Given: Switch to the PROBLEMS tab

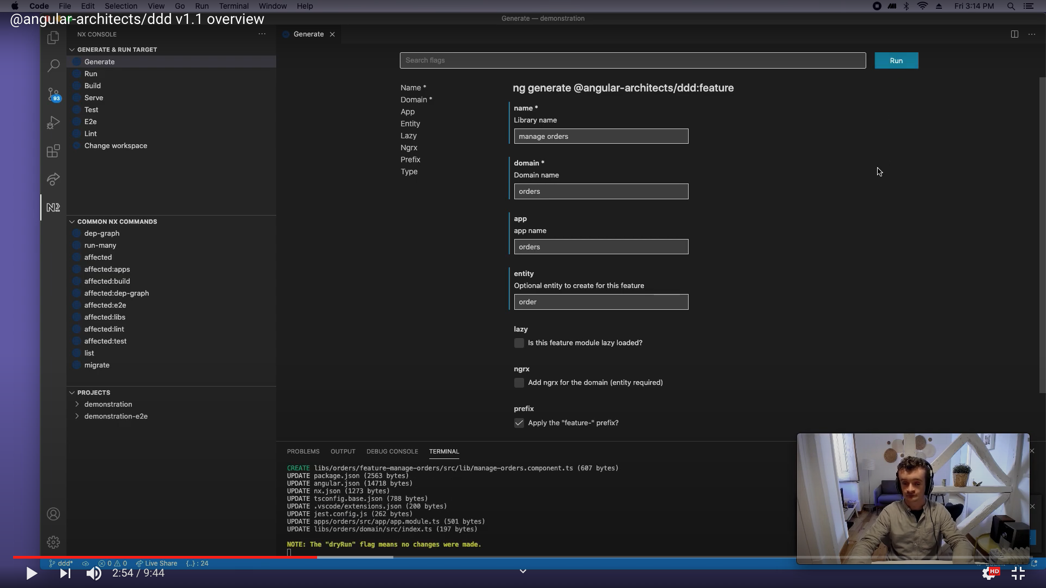Looking at the screenshot, I should [x=302, y=451].
